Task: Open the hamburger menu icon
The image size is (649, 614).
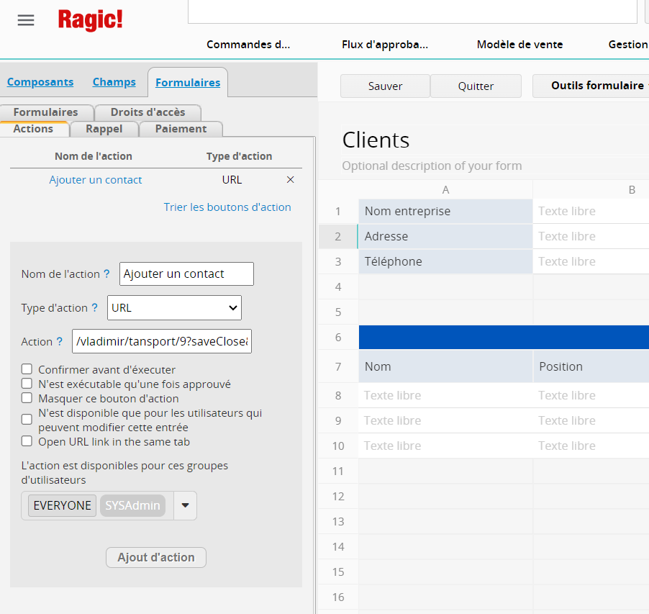Action: pyautogui.click(x=26, y=20)
